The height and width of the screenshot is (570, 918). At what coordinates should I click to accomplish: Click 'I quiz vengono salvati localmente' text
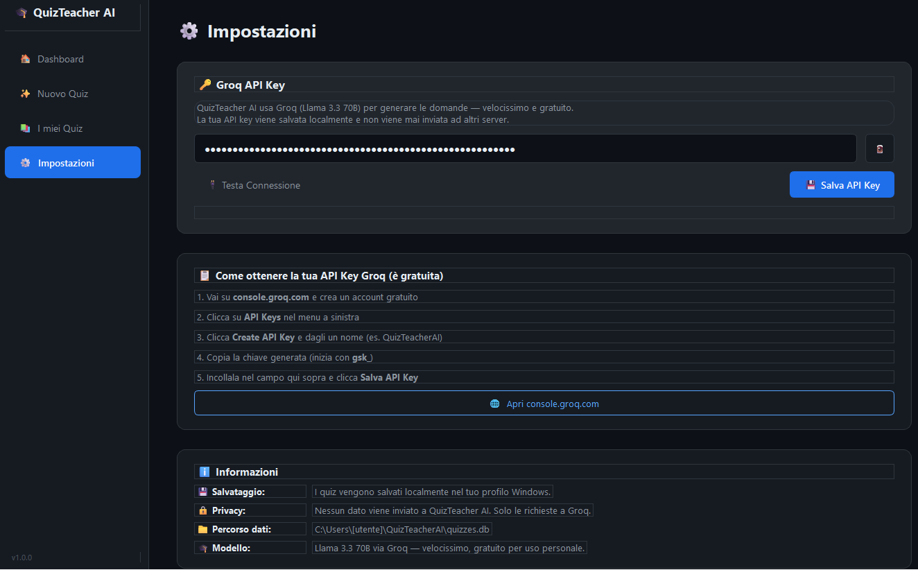tap(433, 492)
